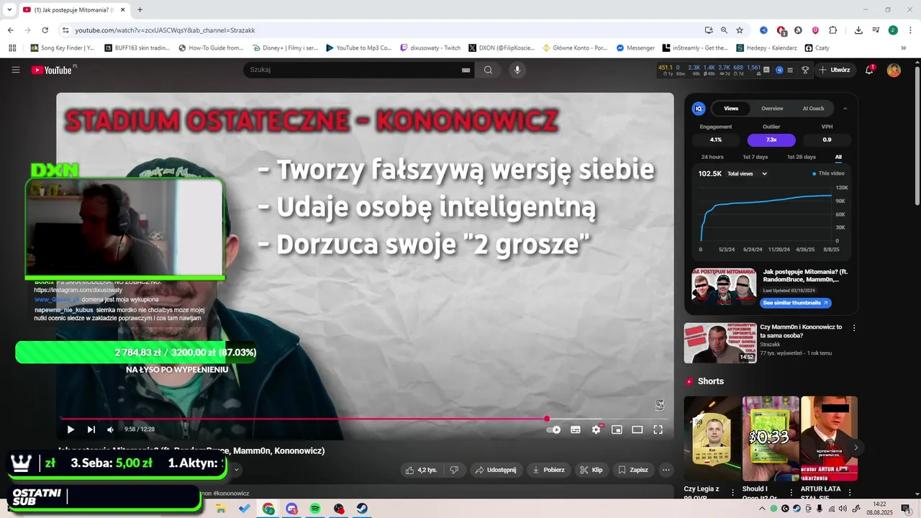Open Spotify from the taskbar

315,509
